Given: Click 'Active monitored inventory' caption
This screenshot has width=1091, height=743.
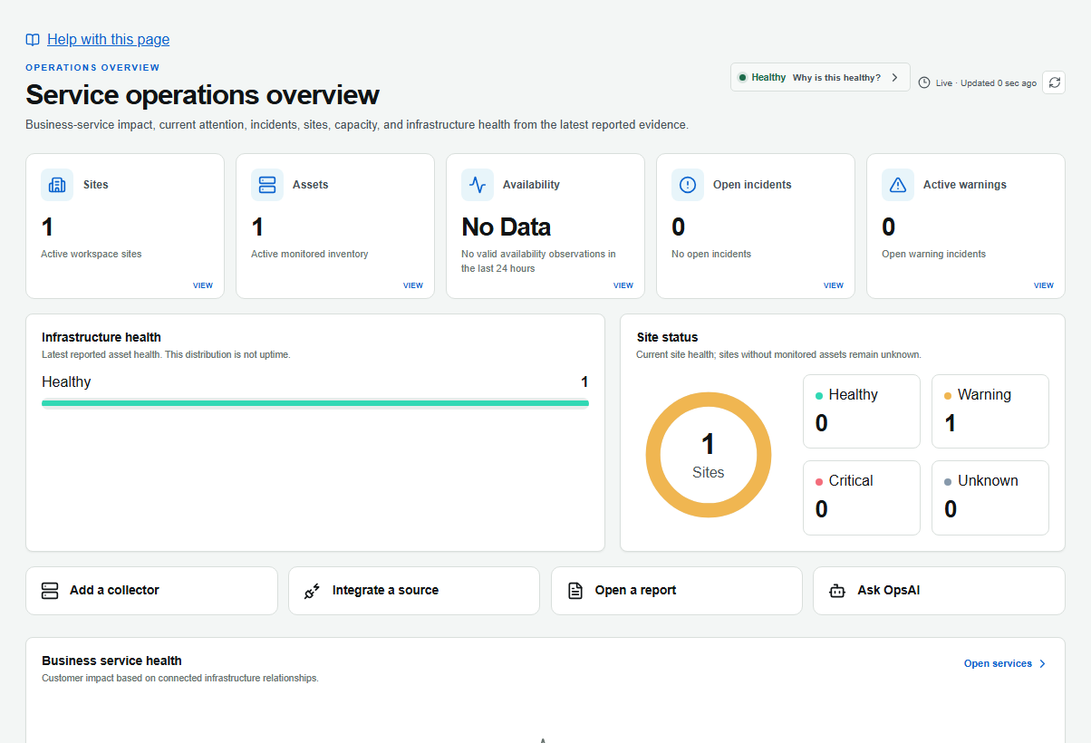Looking at the screenshot, I should [x=310, y=255].
